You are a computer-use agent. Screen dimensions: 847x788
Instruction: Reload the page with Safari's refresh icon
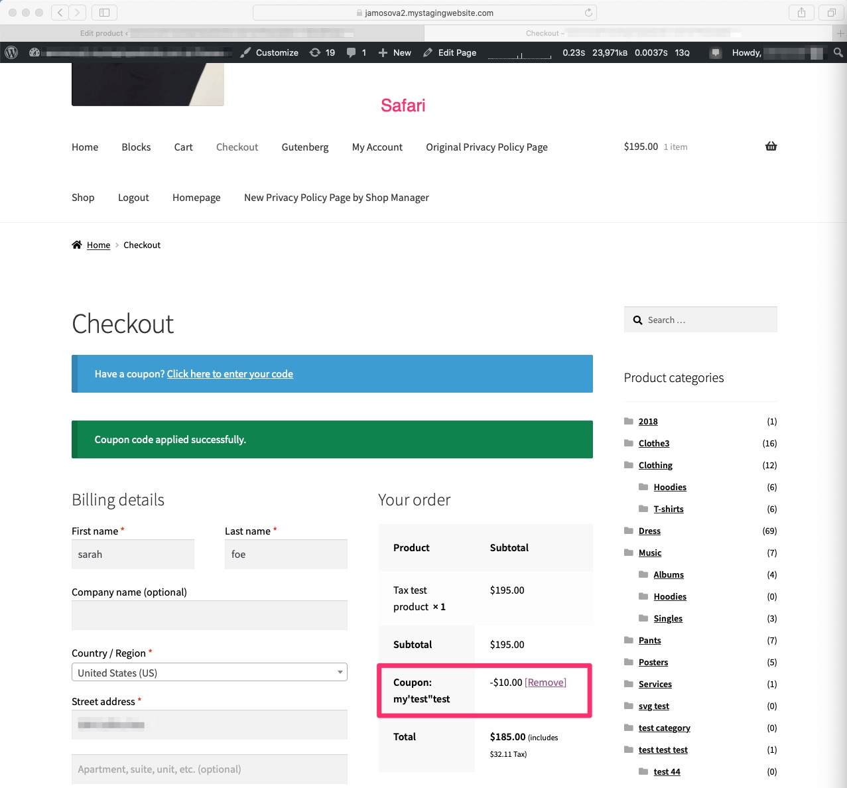588,12
